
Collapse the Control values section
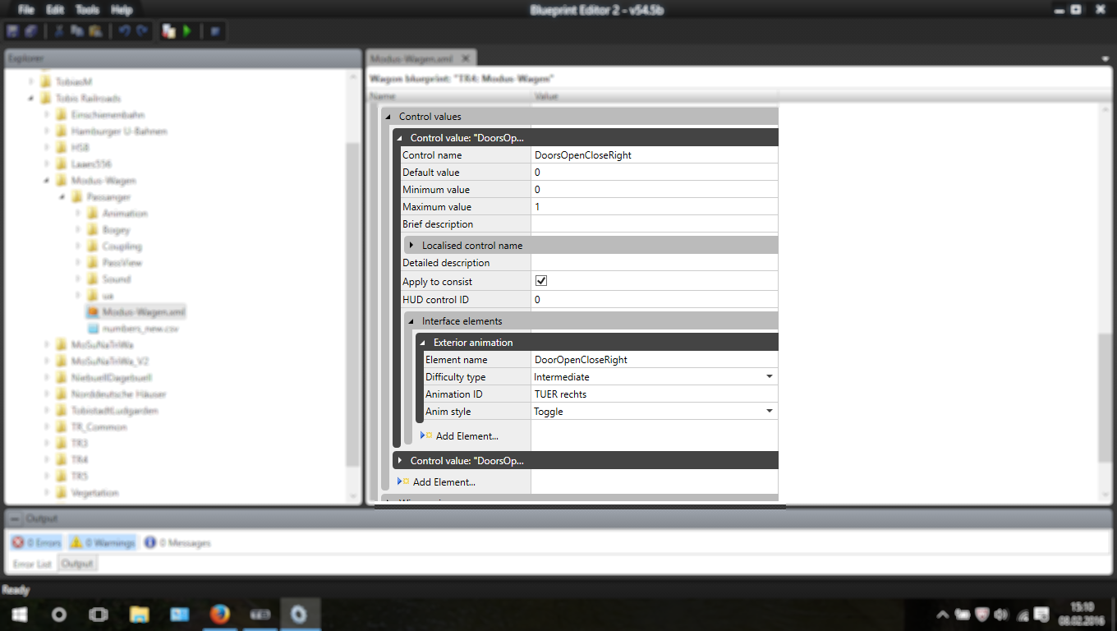[388, 117]
